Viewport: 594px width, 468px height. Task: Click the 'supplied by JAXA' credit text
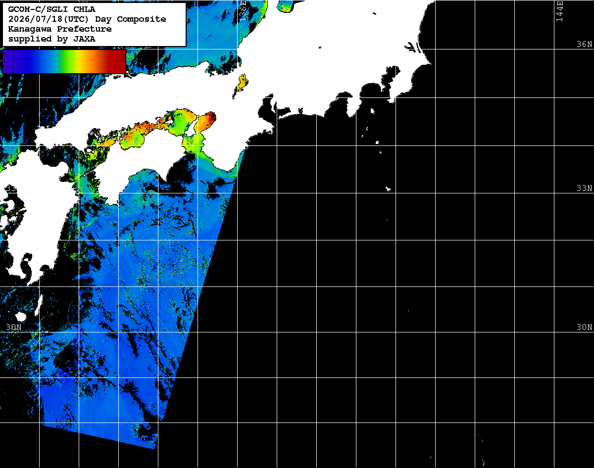tap(52, 39)
